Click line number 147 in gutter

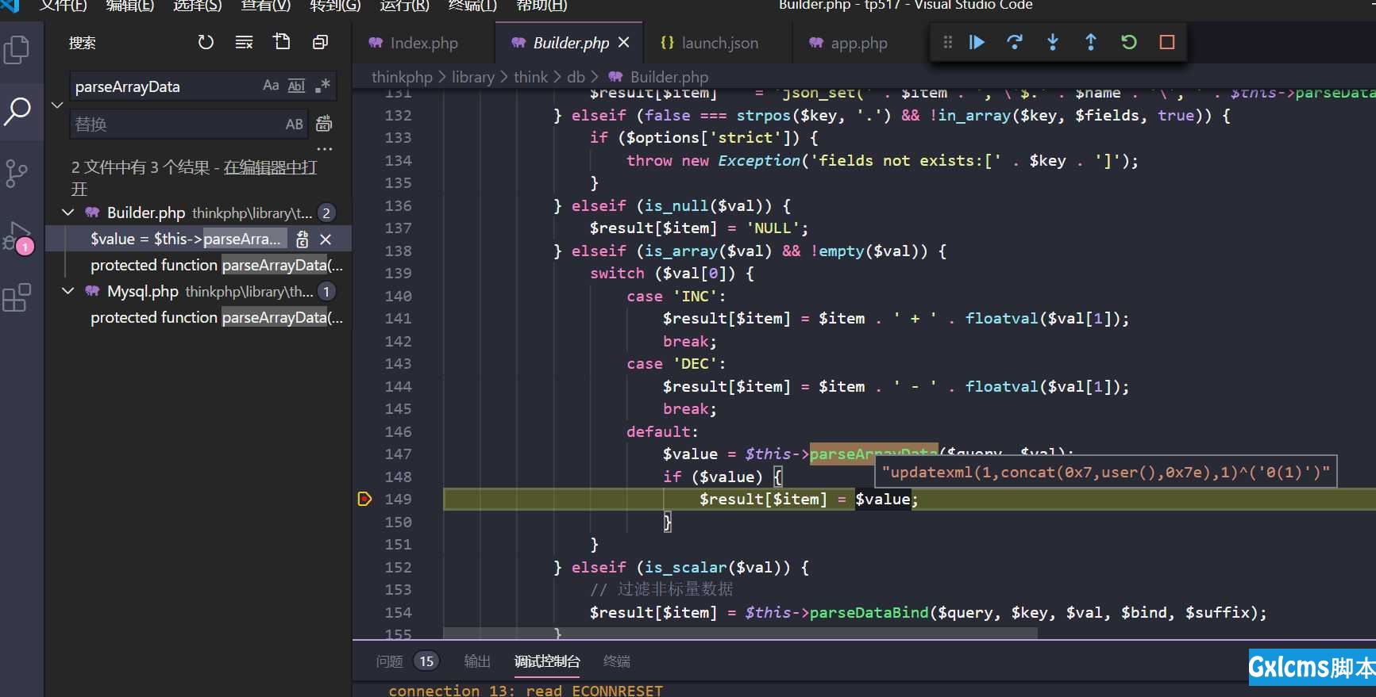click(x=398, y=454)
